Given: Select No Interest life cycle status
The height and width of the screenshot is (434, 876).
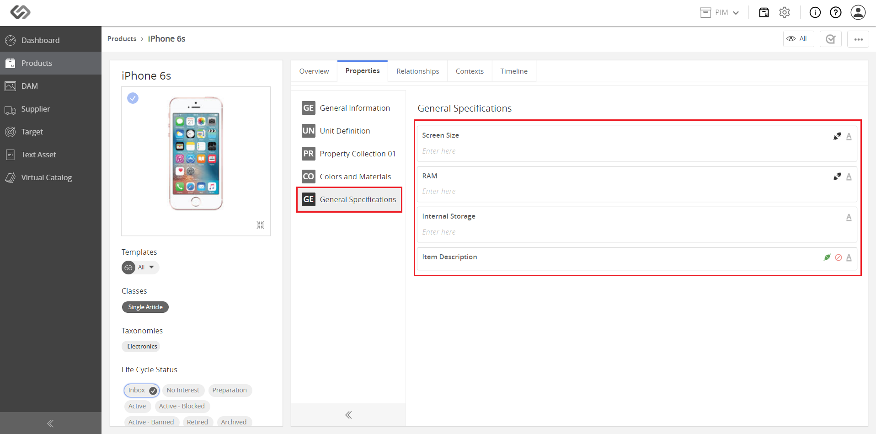Looking at the screenshot, I should [x=183, y=390].
